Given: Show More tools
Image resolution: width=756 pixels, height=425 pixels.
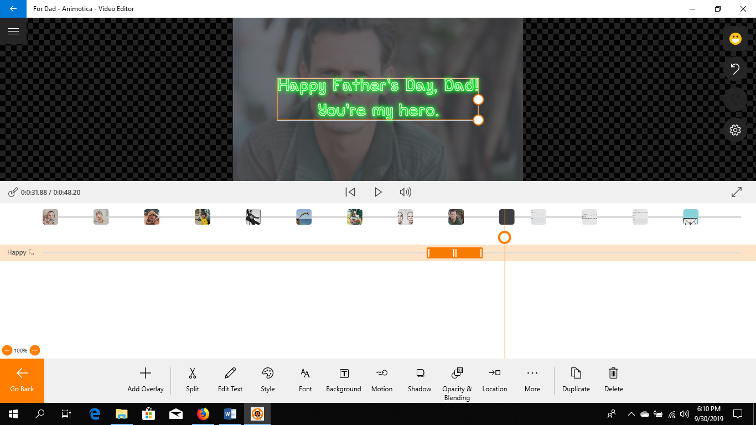Looking at the screenshot, I should click(x=532, y=380).
